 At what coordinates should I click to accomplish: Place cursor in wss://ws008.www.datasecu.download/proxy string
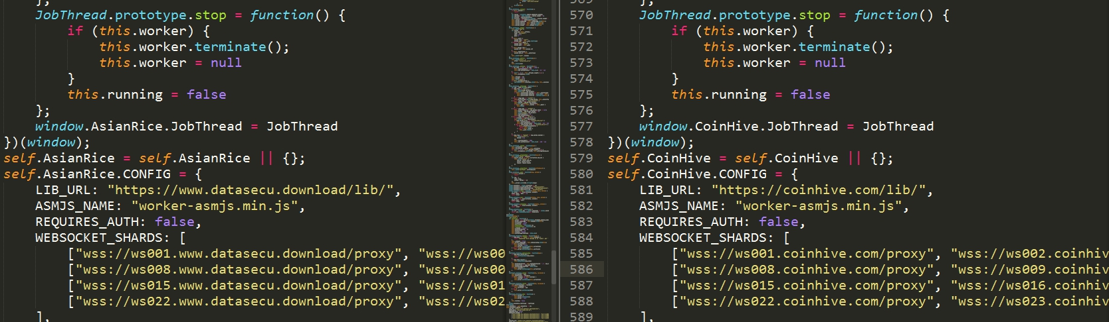click(239, 270)
